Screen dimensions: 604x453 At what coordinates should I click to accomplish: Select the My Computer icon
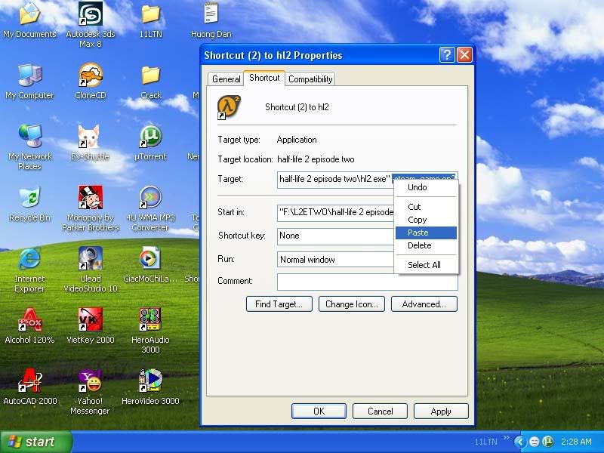tap(29, 82)
